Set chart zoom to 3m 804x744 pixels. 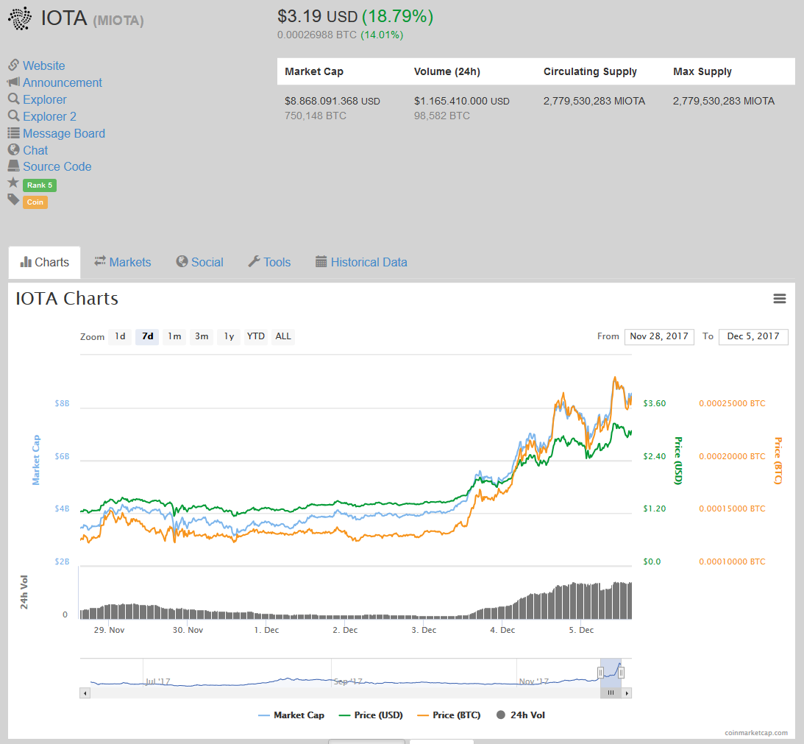(x=202, y=336)
